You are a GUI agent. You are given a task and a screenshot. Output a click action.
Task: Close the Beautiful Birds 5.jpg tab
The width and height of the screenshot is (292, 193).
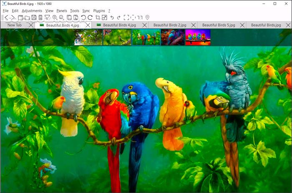[x=241, y=25]
